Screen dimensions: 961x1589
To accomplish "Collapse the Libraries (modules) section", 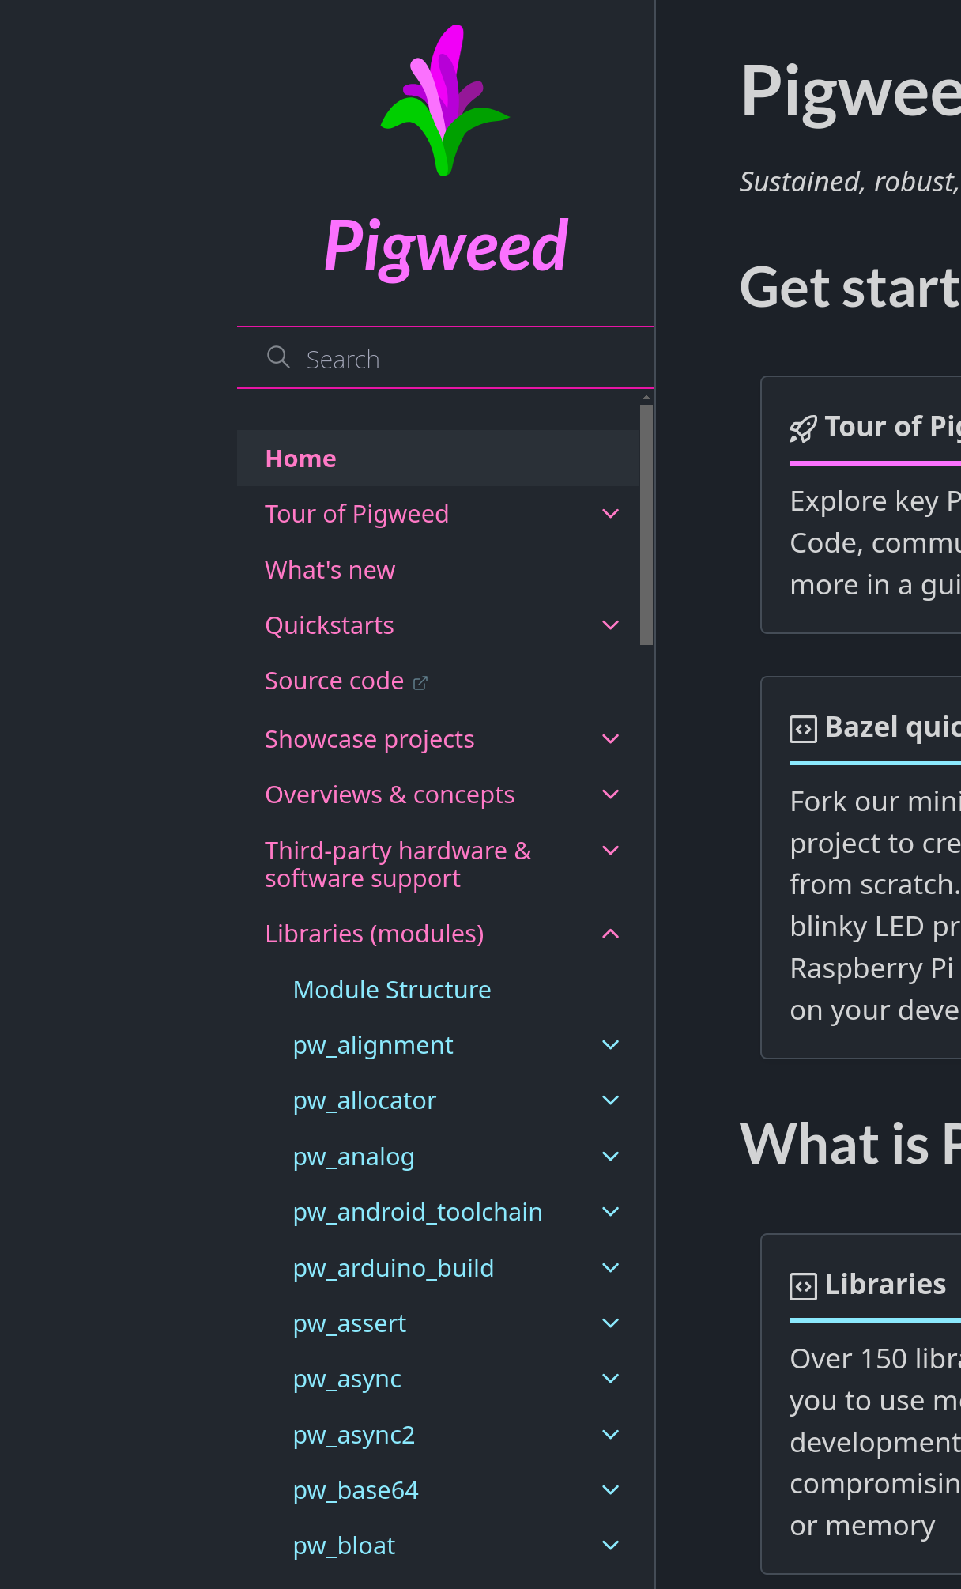I will click(x=611, y=934).
